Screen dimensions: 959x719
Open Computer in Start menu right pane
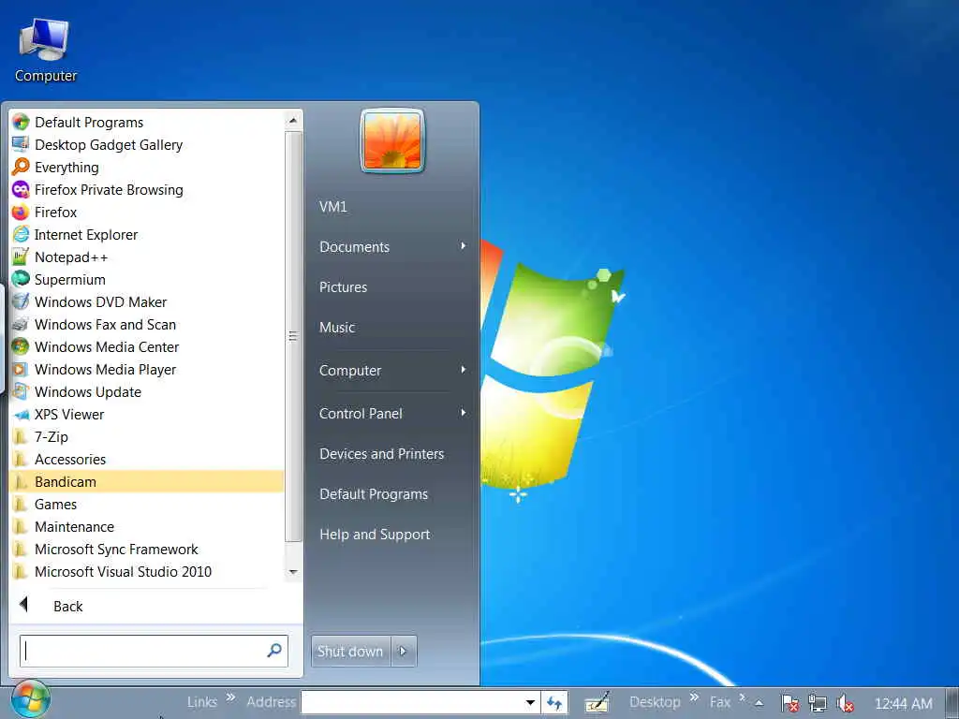(x=391, y=371)
